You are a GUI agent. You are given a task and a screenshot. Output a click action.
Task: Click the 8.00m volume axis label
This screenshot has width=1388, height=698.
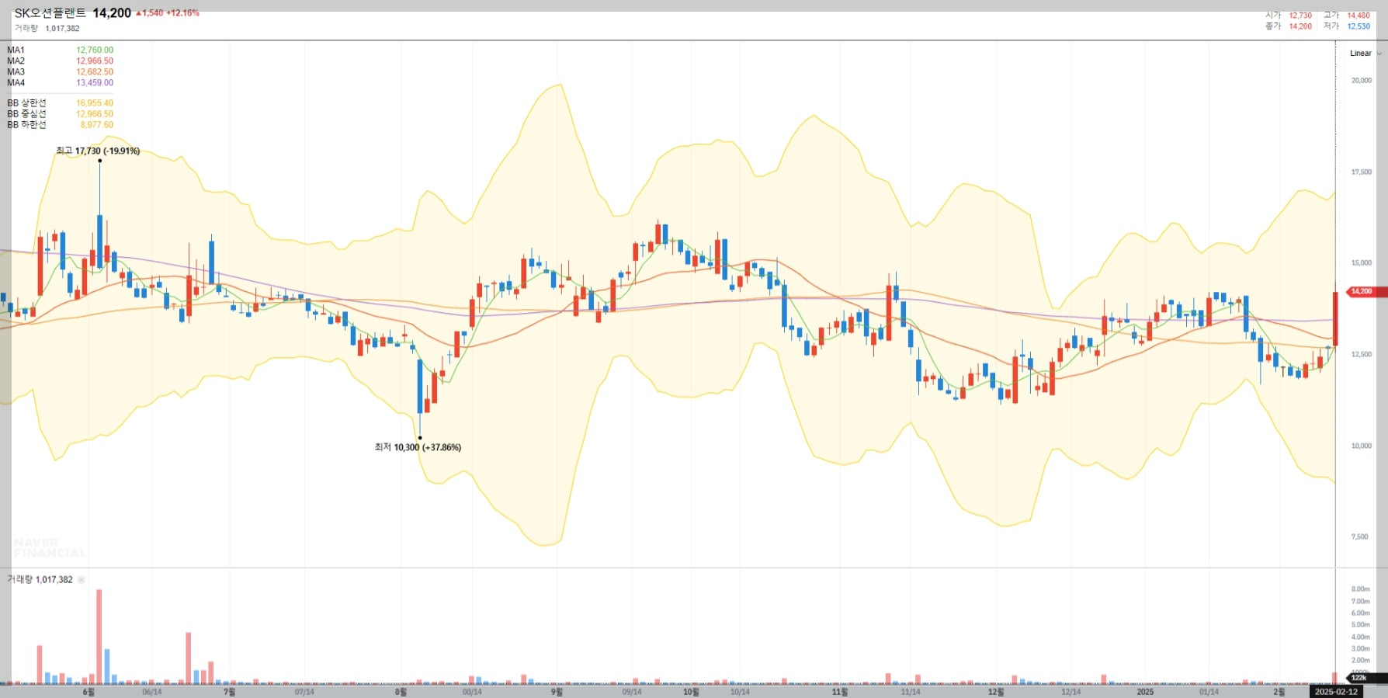tap(1361, 589)
